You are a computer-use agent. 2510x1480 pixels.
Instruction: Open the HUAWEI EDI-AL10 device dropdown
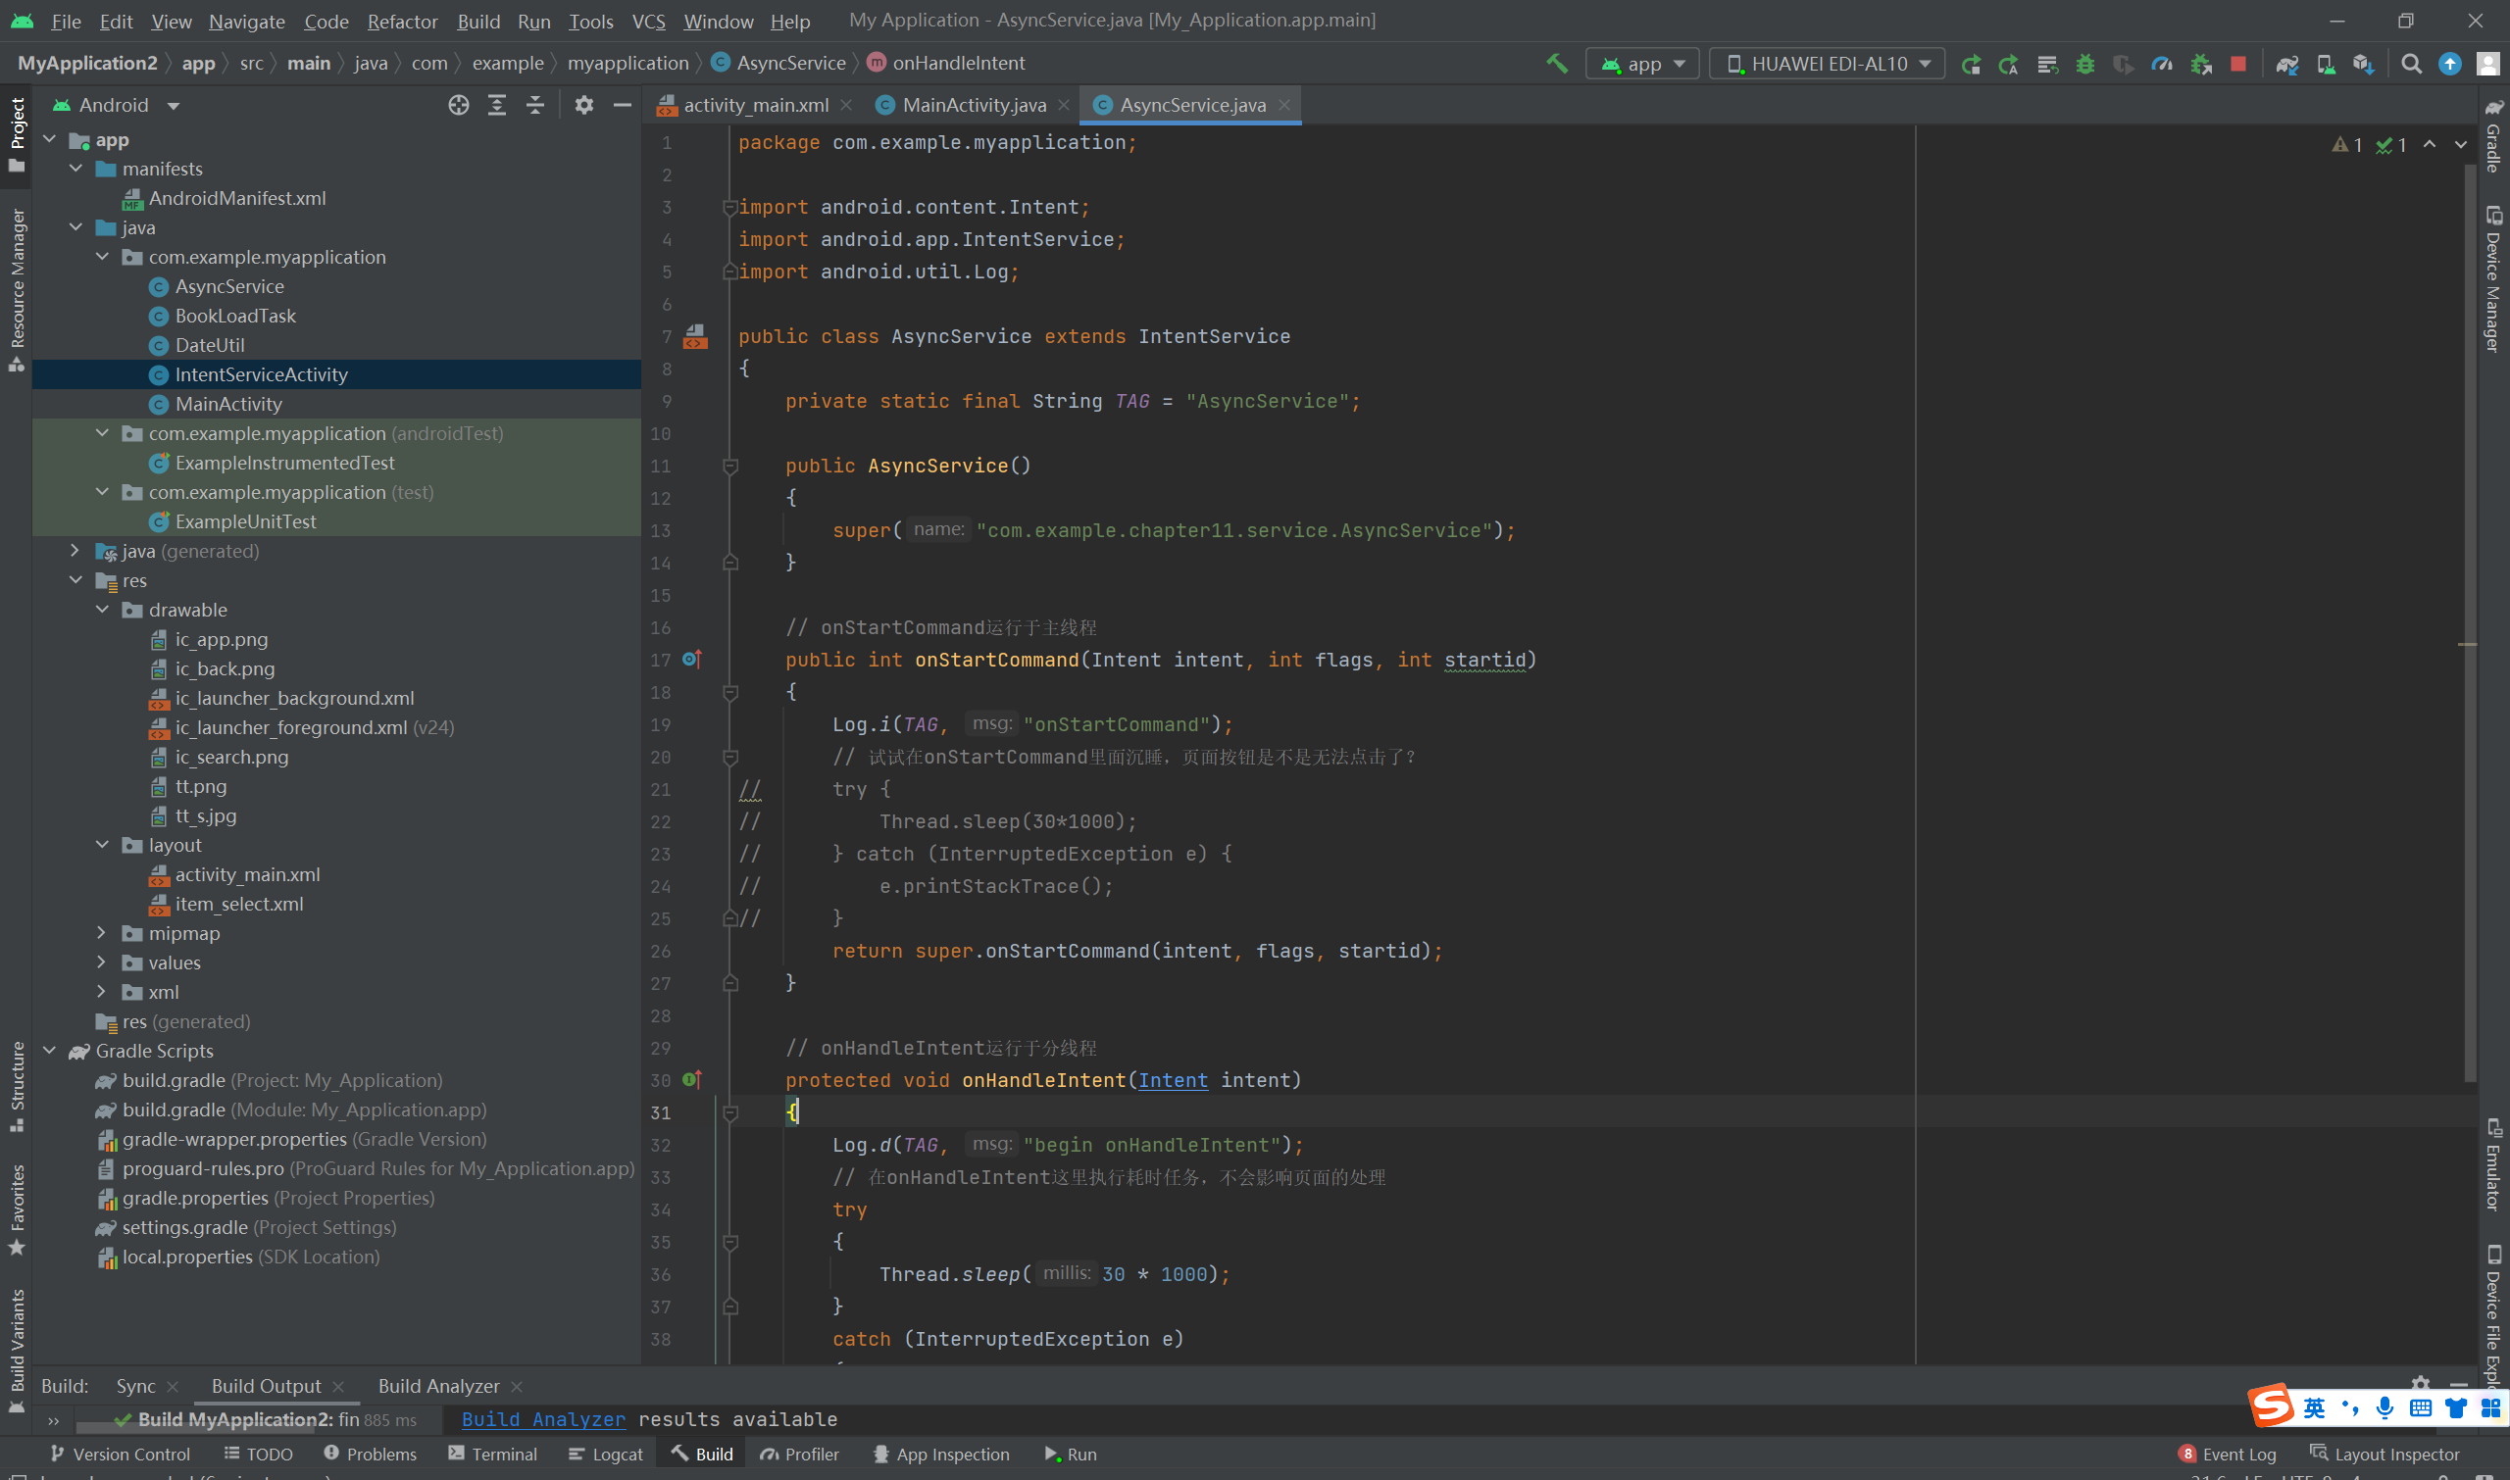pyautogui.click(x=1828, y=64)
